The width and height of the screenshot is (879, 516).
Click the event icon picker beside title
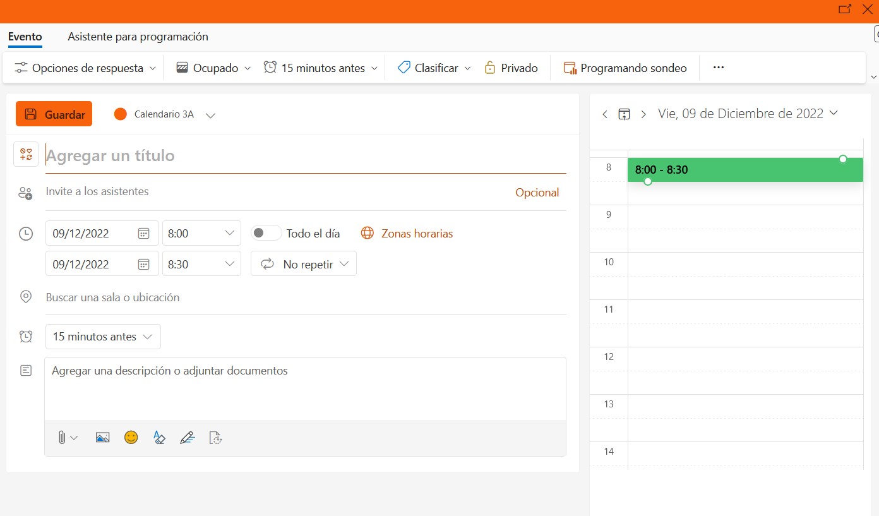coord(26,154)
